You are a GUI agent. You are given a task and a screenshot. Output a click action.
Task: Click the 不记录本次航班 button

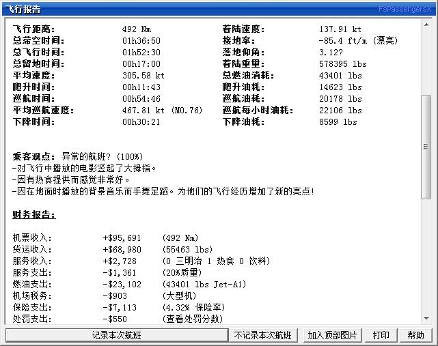[x=263, y=335]
